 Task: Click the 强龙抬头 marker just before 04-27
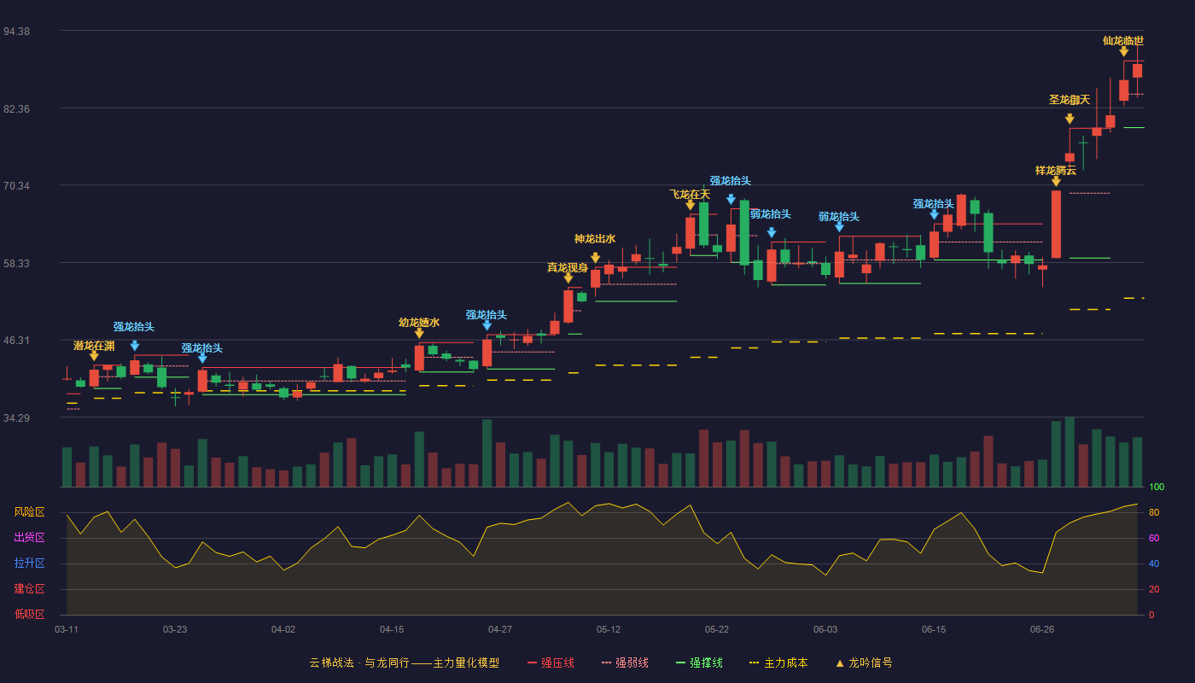487,325
